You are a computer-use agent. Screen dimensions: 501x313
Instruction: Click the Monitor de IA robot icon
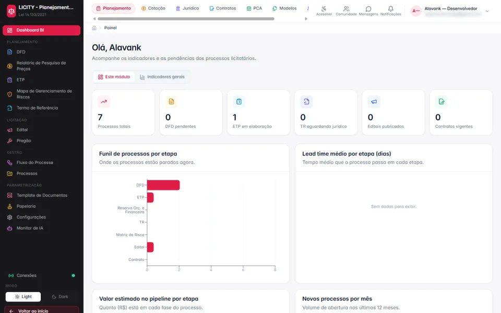pyautogui.click(x=10, y=228)
